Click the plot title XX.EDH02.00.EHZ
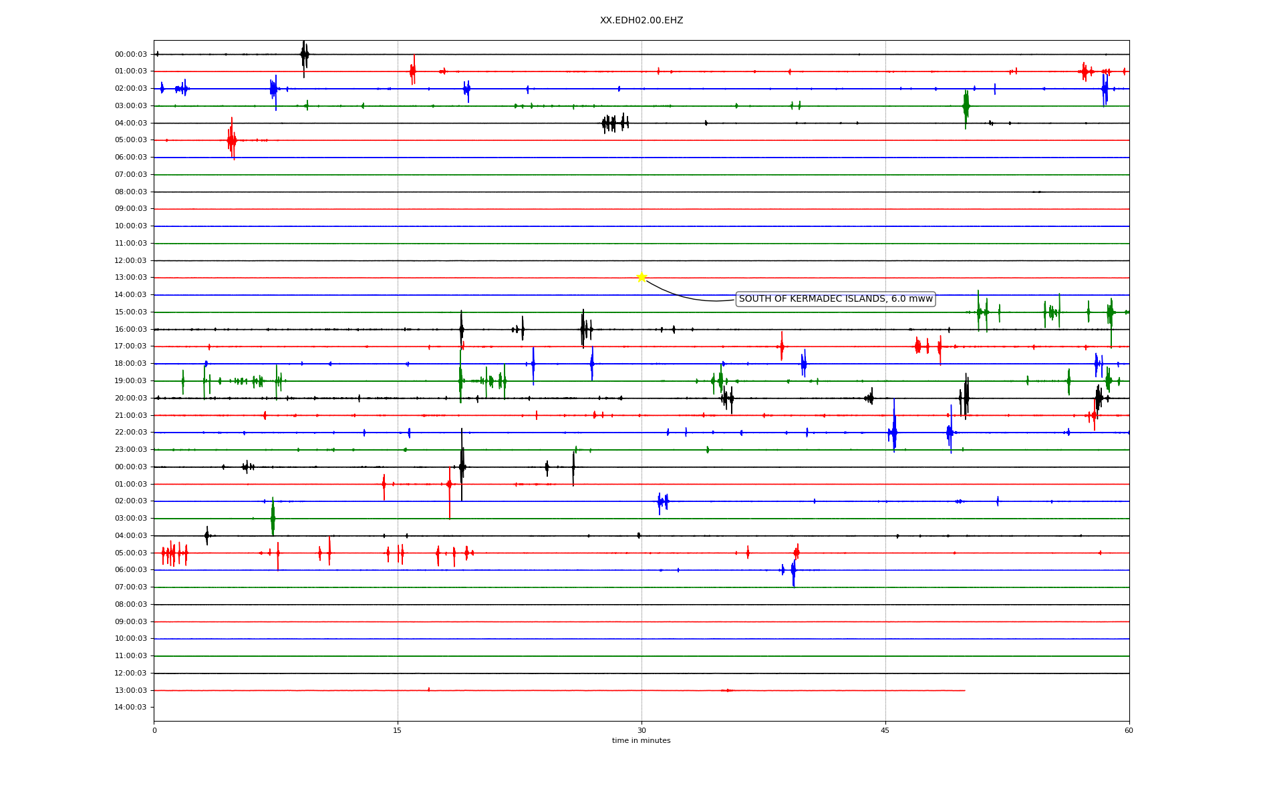The width and height of the screenshot is (1283, 801). pos(641,21)
